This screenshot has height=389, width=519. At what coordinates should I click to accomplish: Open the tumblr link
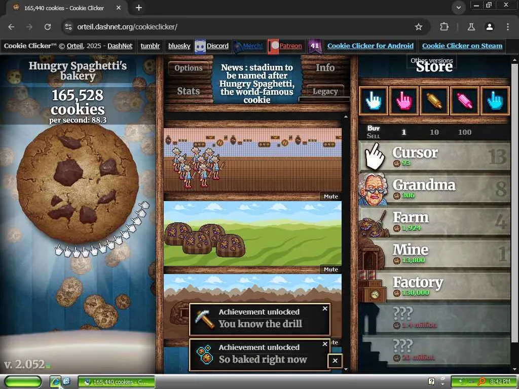150,46
